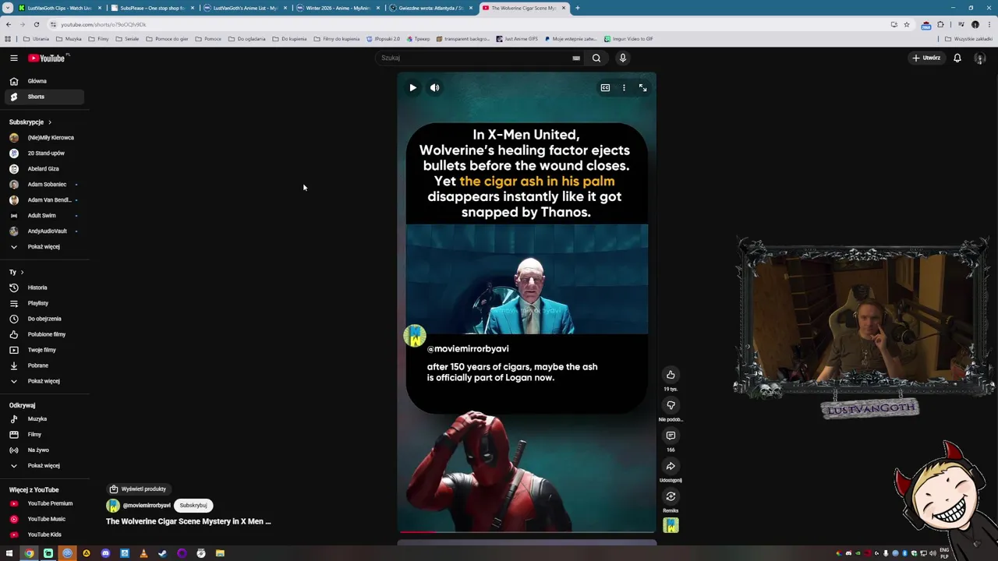
Task: Switch to LustVanGoth Clips browser tab
Action: 58,8
